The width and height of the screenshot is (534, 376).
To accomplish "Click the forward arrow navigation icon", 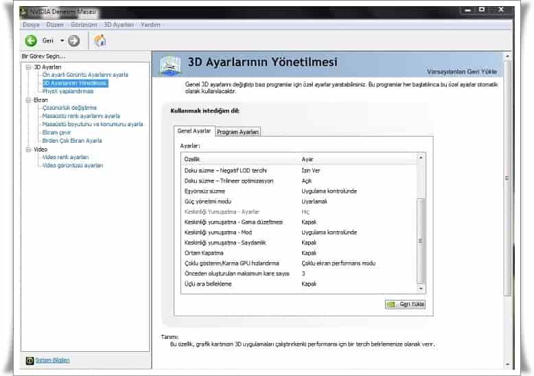I will pos(73,41).
